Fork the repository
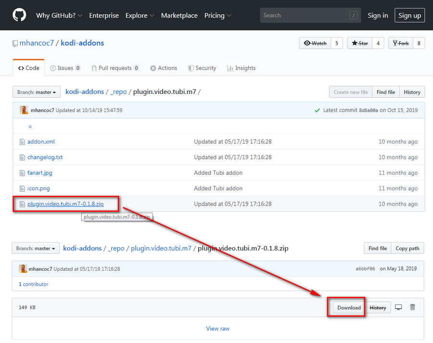433x343 pixels. coord(401,43)
